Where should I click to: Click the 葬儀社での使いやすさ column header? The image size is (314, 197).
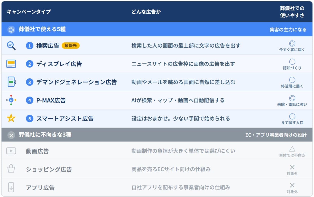(292, 12)
